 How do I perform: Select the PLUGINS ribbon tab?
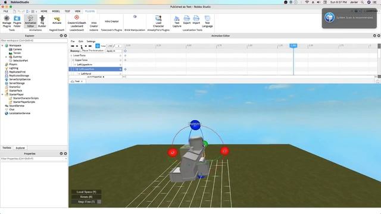90,11
